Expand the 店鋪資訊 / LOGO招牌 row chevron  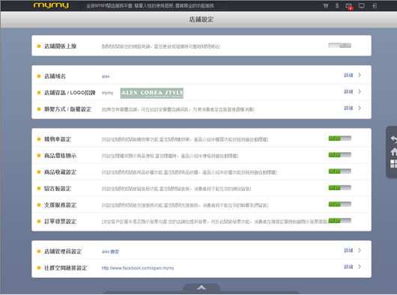click(360, 91)
